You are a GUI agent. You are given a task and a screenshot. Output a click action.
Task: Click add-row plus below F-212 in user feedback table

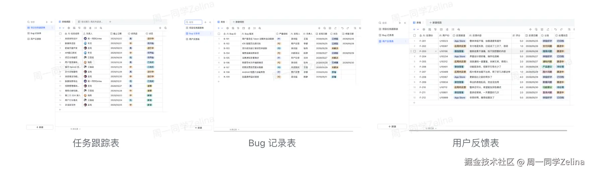click(x=414, y=103)
